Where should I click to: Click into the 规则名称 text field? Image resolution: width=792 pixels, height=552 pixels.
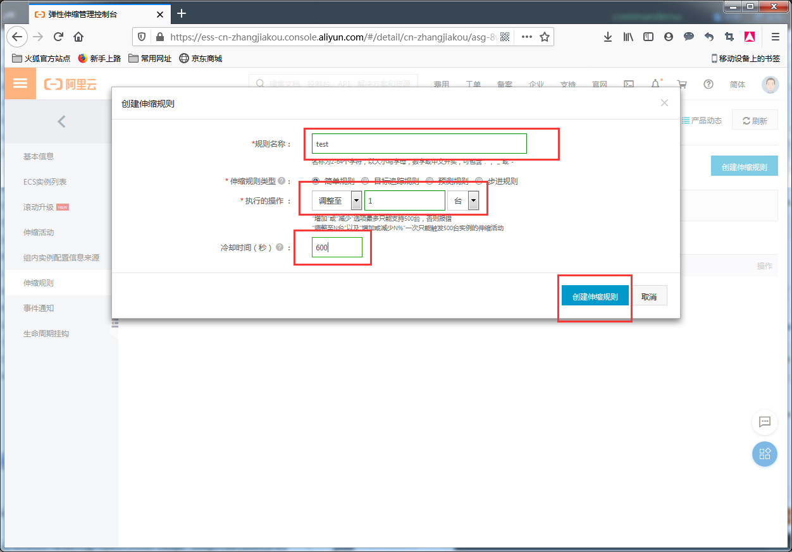[x=419, y=144]
